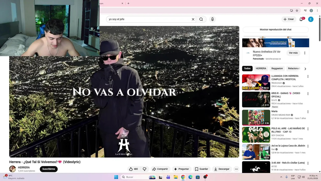Select the Reggaeton filter chip
The width and height of the screenshot is (321, 181).
(277, 68)
